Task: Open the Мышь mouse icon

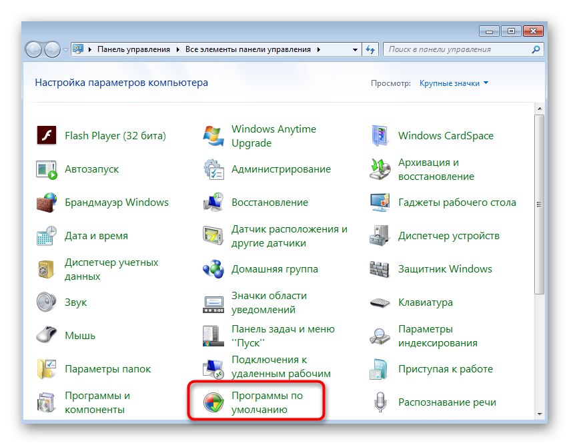Action: coord(47,335)
